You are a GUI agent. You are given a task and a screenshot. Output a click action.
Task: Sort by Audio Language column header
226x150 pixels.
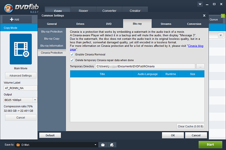(146, 74)
